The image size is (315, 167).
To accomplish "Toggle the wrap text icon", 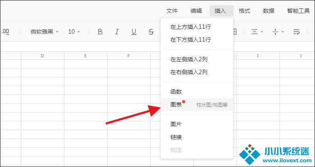I will tap(296, 32).
